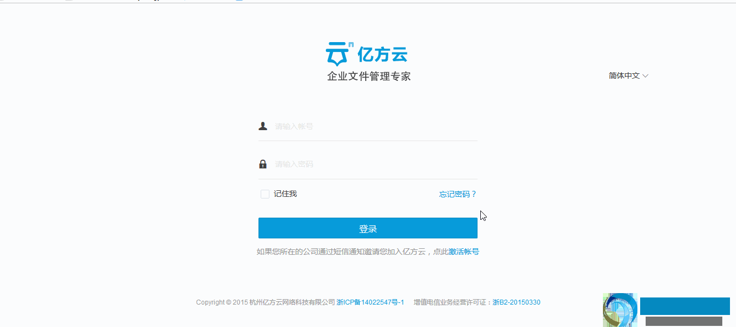736x327 pixels.
Task: Tick the 记住我 remember me checkbox
Action: [x=265, y=194]
